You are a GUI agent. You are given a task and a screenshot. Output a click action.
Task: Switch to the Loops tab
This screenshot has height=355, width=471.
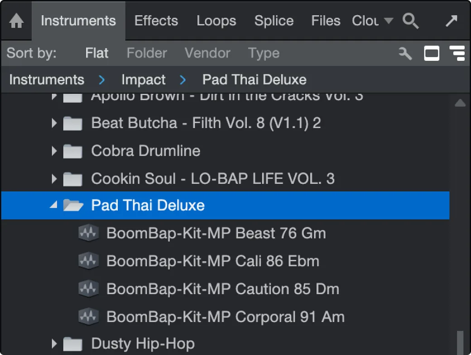[x=216, y=21]
